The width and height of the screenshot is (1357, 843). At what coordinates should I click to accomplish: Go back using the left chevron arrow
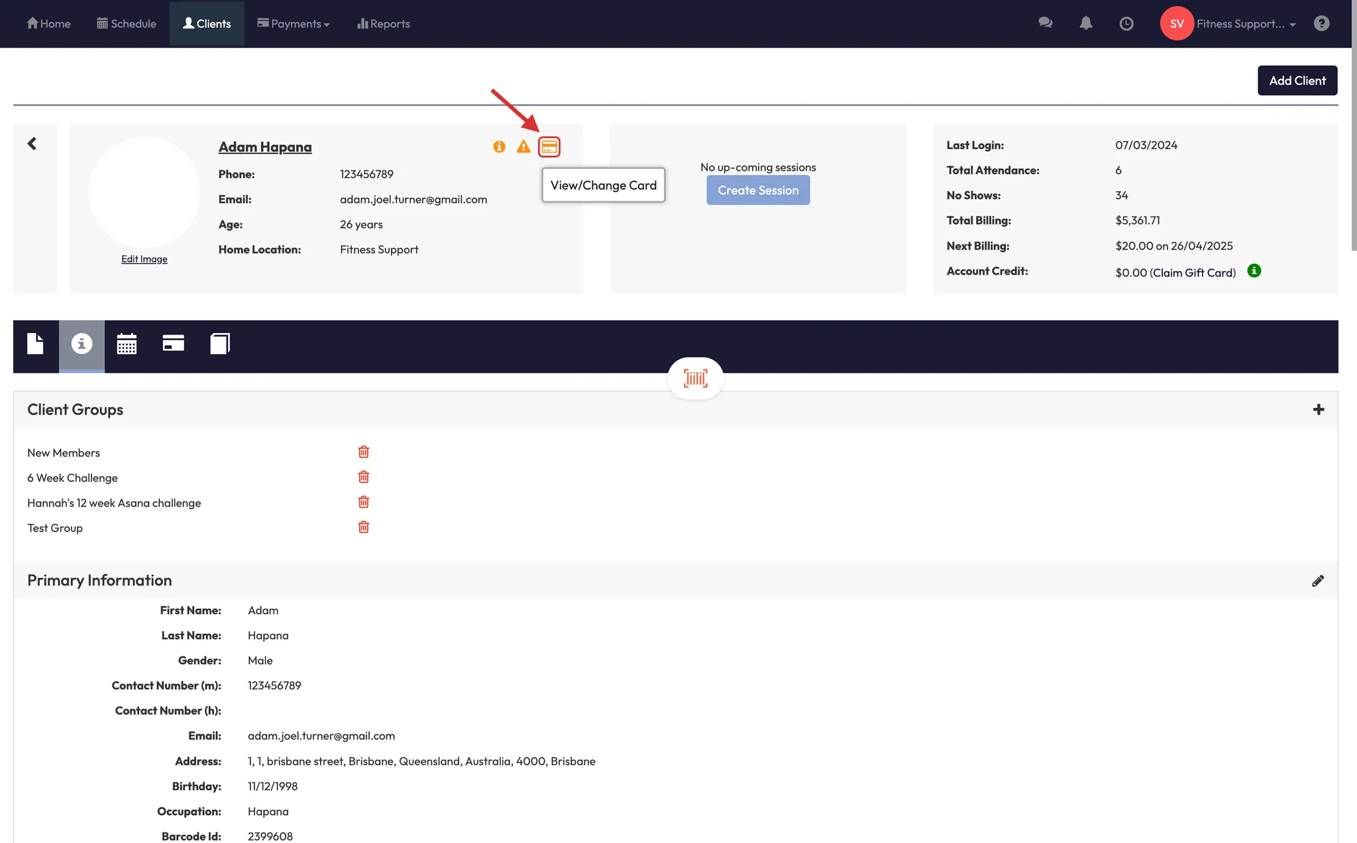[32, 144]
